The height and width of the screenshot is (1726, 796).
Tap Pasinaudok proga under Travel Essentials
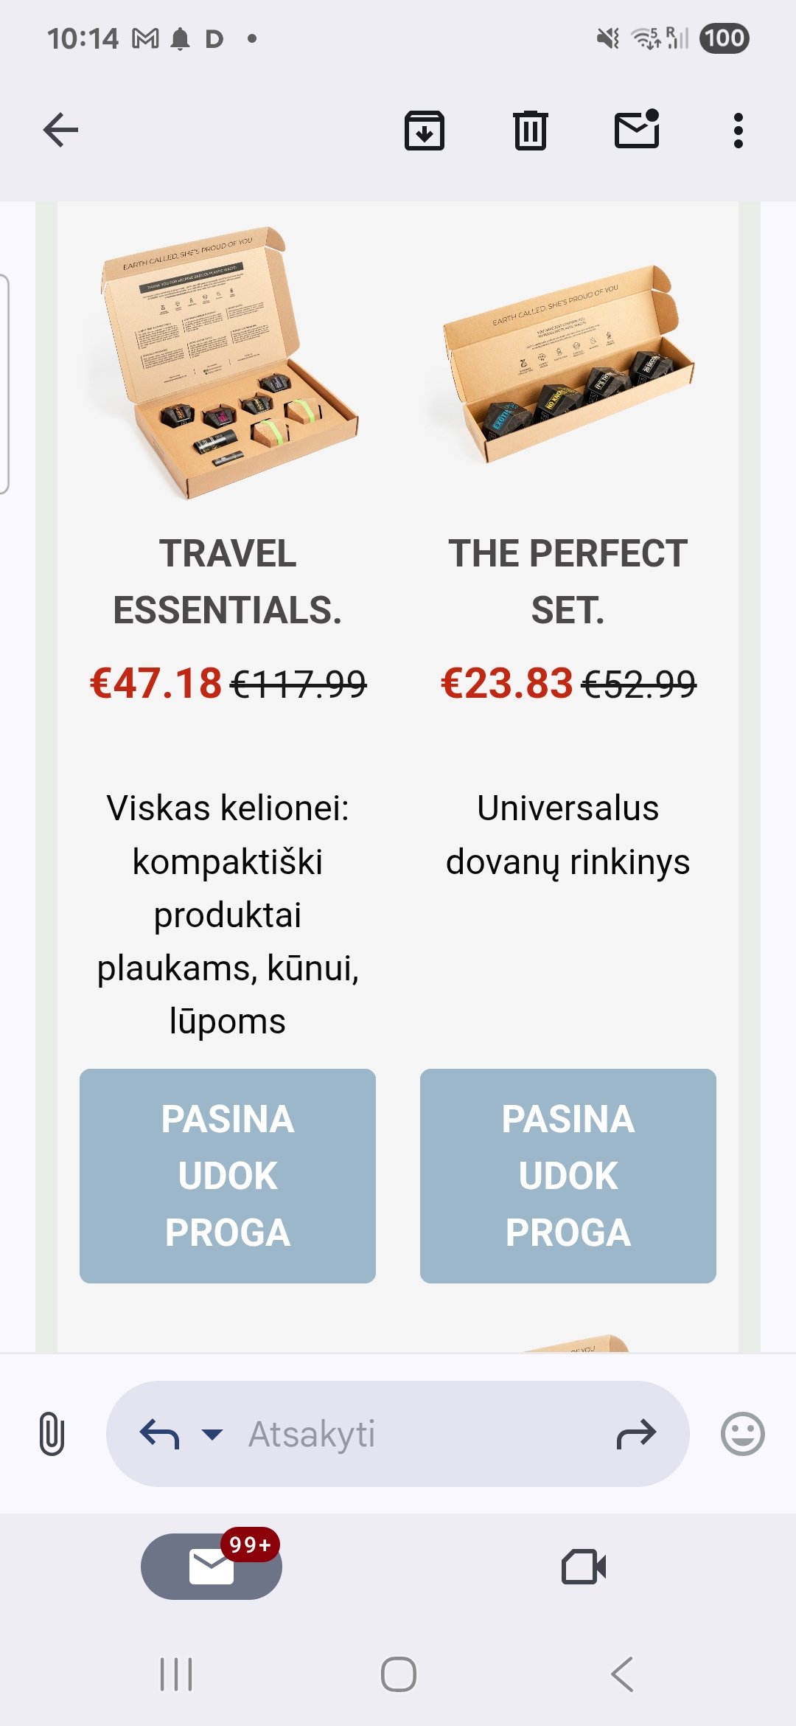[x=228, y=1176]
